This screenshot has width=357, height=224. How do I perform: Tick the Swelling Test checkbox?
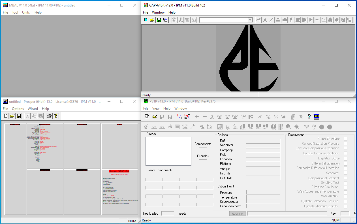(x=345, y=183)
